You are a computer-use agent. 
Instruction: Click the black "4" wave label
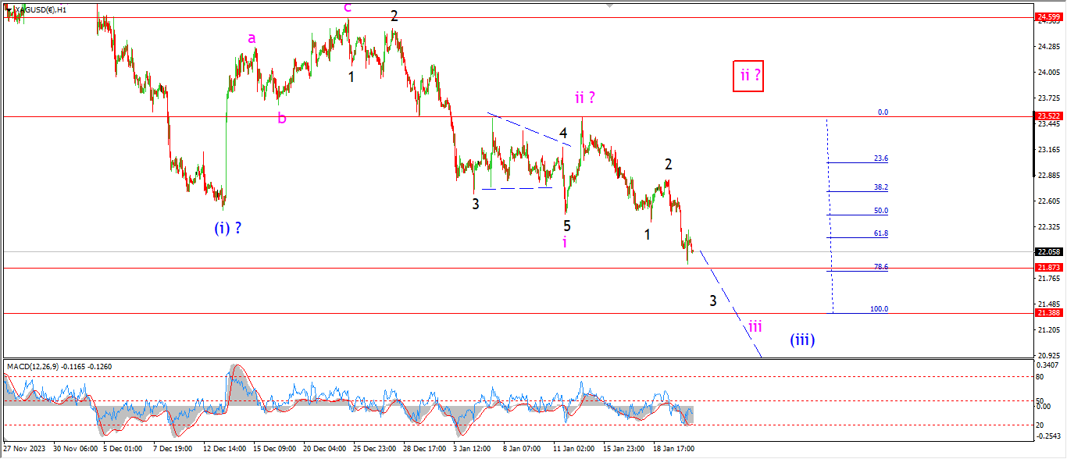tap(563, 133)
